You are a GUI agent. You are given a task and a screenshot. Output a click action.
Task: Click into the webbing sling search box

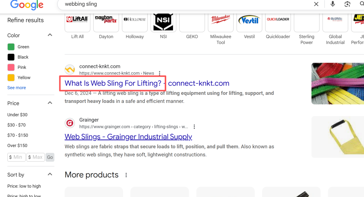point(186,4)
